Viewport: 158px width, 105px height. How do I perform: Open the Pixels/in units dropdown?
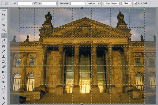pyautogui.click(x=93, y=3)
